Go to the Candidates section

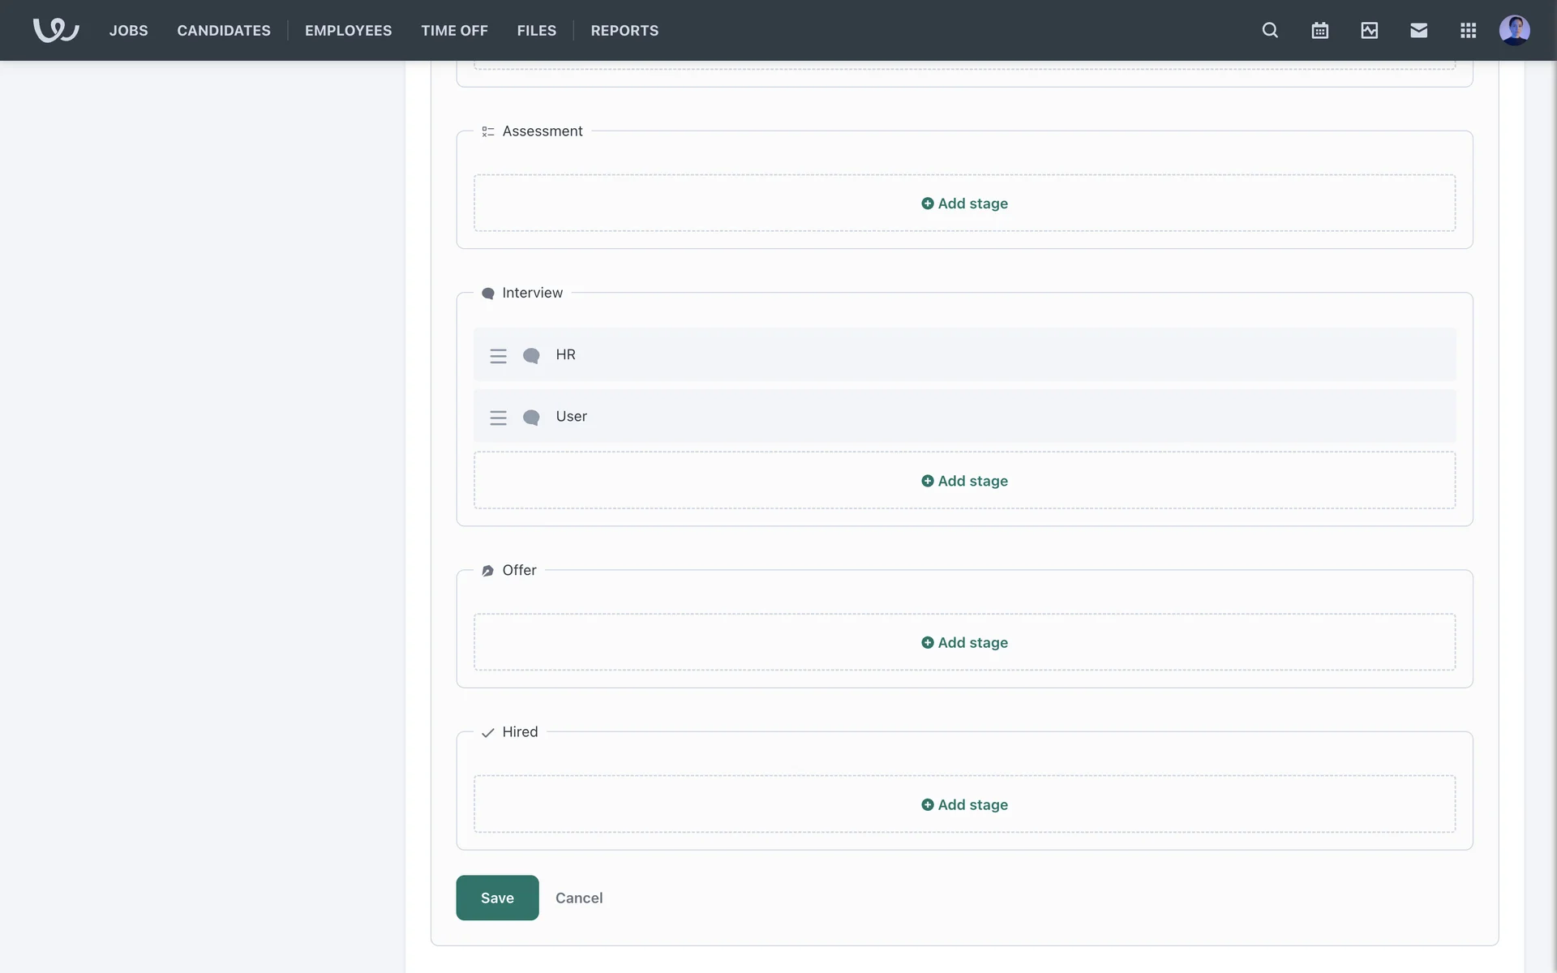point(224,30)
